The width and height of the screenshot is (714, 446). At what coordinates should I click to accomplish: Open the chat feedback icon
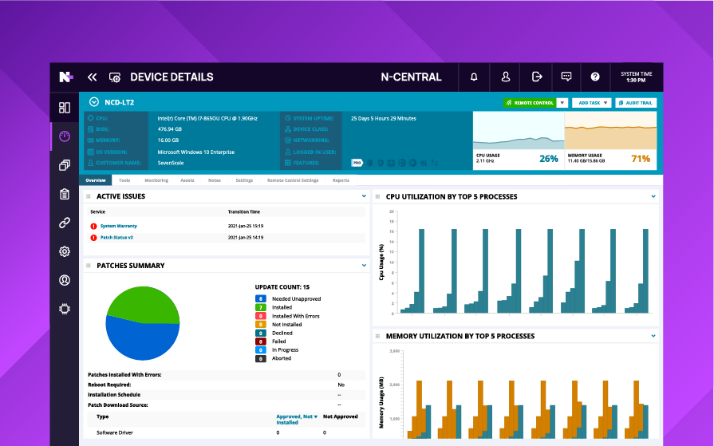(566, 77)
